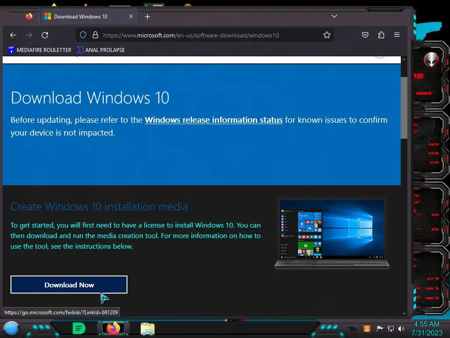Click the Firefox taskbar icon
This screenshot has width=450, height=338.
(x=113, y=328)
